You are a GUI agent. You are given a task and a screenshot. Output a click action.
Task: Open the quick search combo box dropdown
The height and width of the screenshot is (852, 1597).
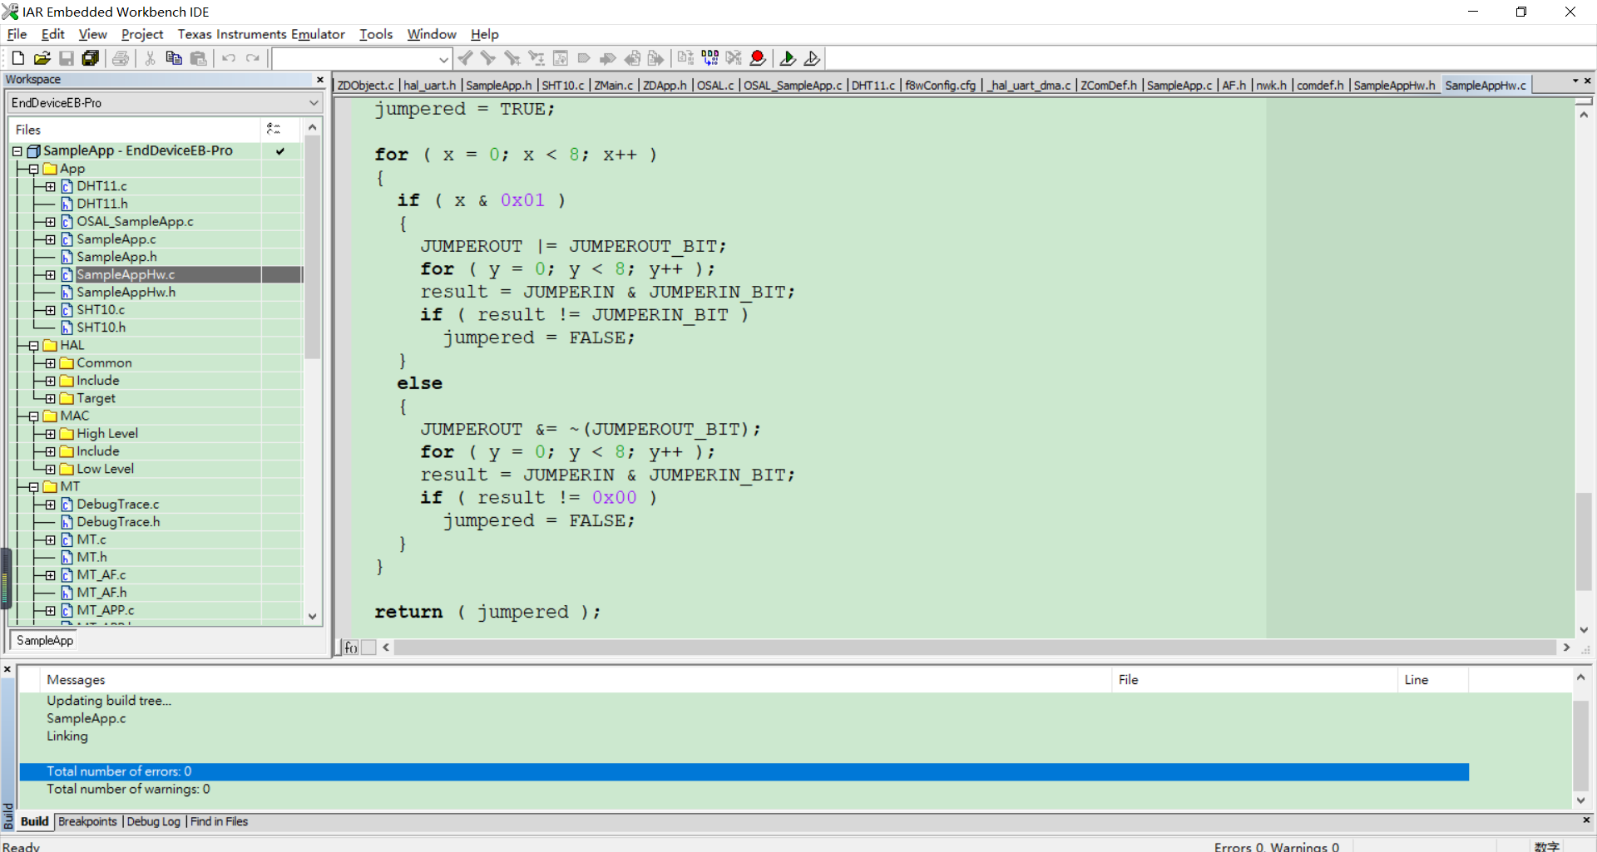point(443,59)
